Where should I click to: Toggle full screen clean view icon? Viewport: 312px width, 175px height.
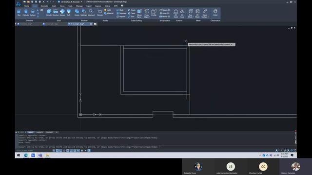pyautogui.click(x=295, y=150)
